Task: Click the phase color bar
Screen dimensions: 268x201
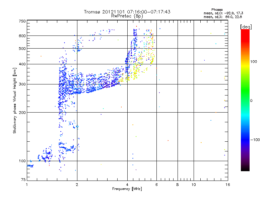Action: tap(245, 100)
